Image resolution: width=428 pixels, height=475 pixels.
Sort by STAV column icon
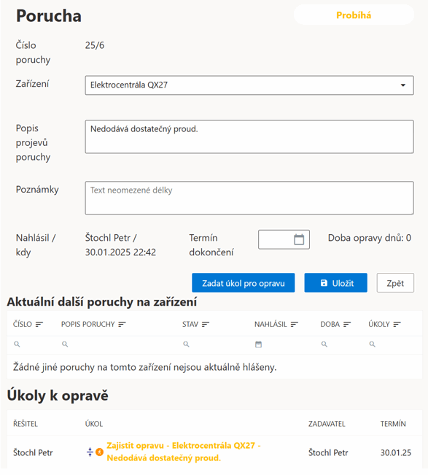click(206, 324)
